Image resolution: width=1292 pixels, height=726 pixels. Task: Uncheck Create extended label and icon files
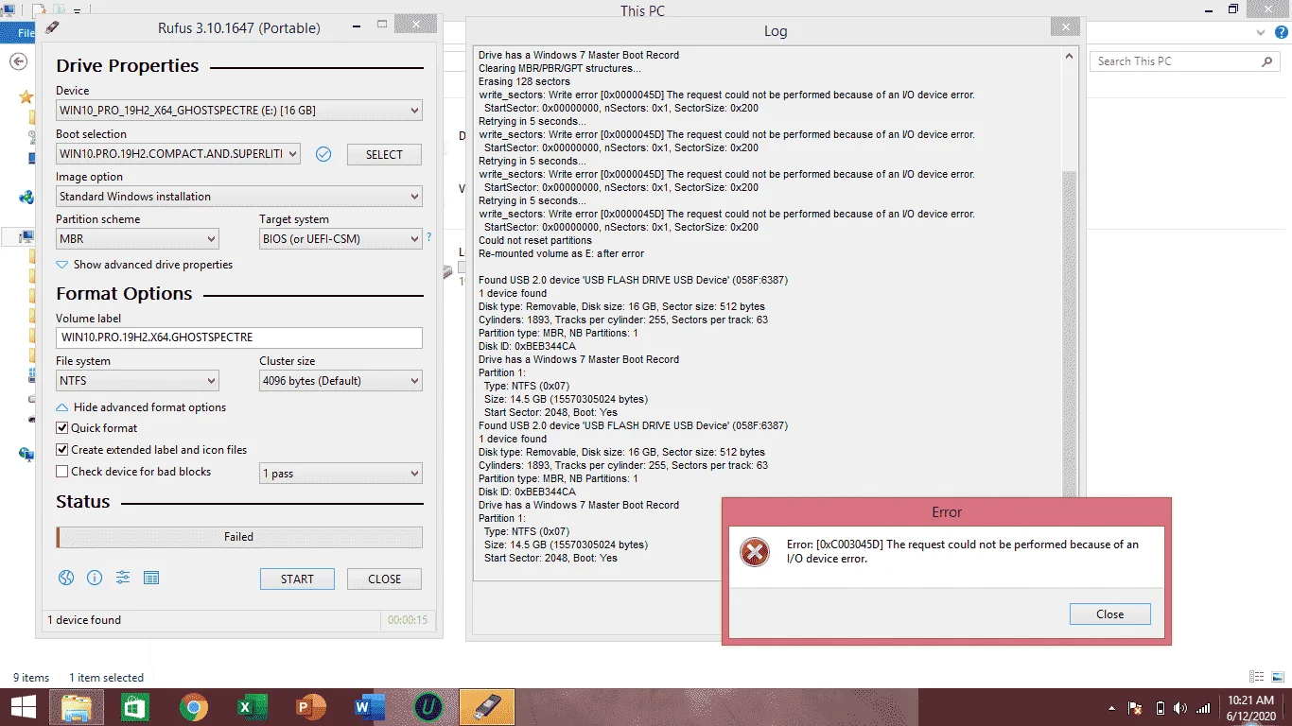(62, 450)
